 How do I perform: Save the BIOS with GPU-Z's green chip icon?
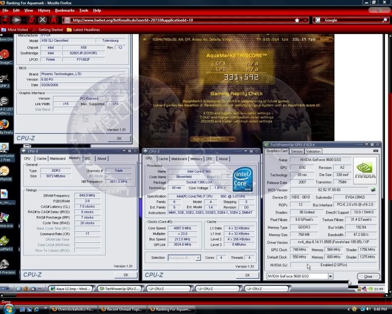[373, 189]
